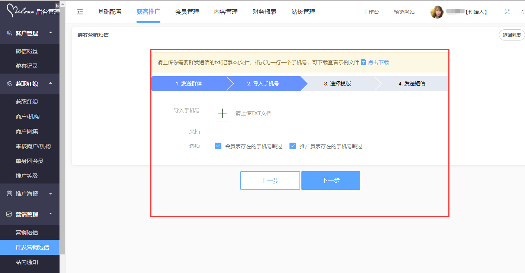The width and height of the screenshot is (525, 273).
Task: Expand the 推广海报 section arrow
Action: [51, 194]
